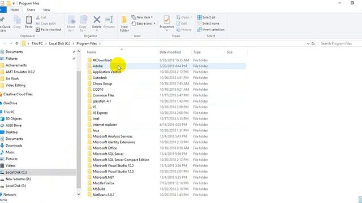Open Properties from the ribbon
This screenshot has height=203, width=362.
[167, 23]
